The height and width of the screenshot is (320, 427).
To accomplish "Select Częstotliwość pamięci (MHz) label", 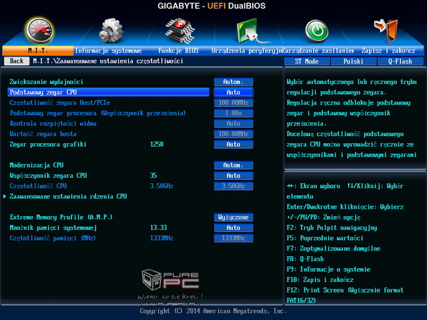I will (53, 238).
